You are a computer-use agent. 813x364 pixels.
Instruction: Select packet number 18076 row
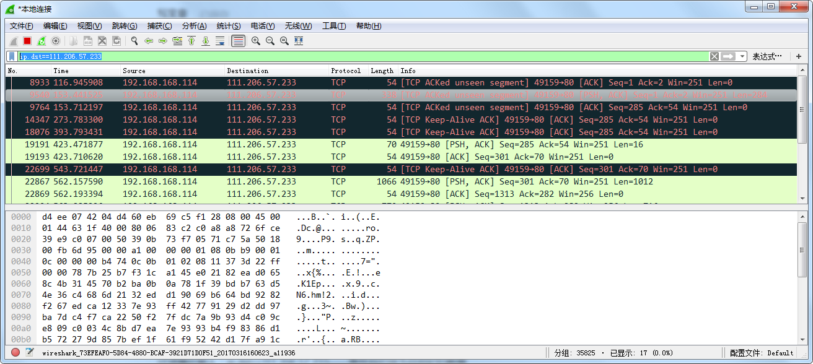[402, 132]
